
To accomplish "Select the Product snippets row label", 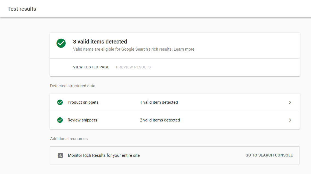I will (83, 102).
